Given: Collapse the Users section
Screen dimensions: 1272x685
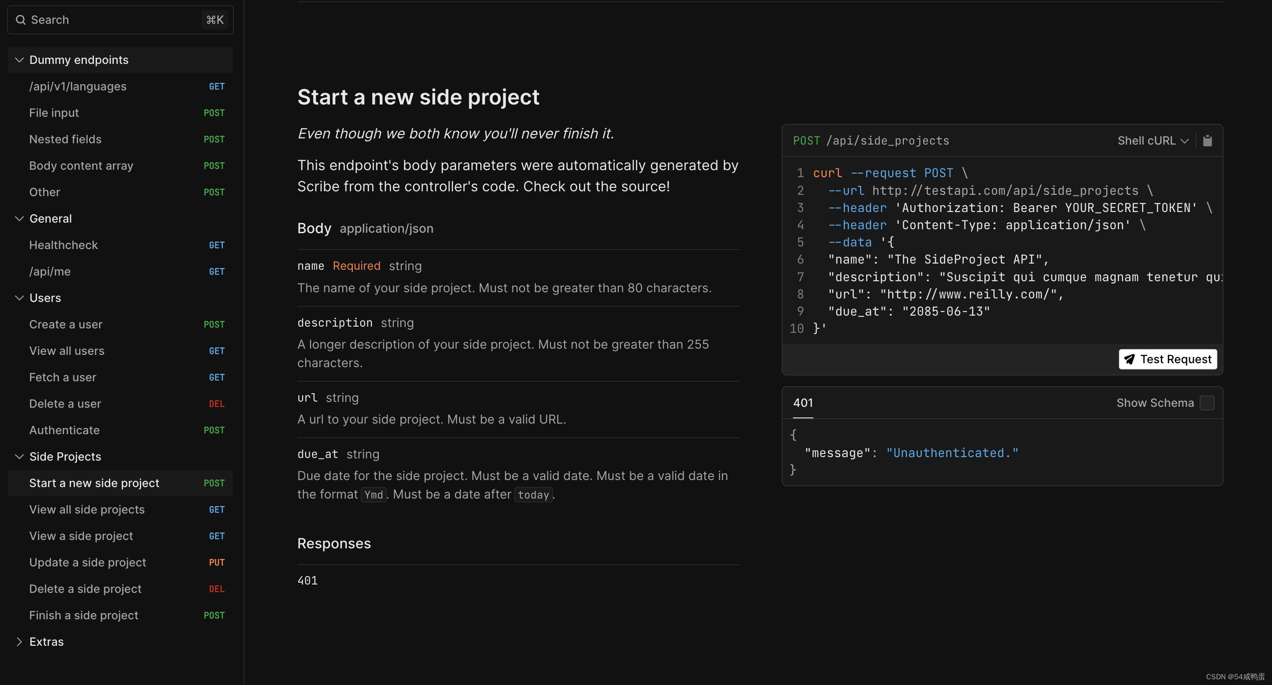Looking at the screenshot, I should point(19,298).
